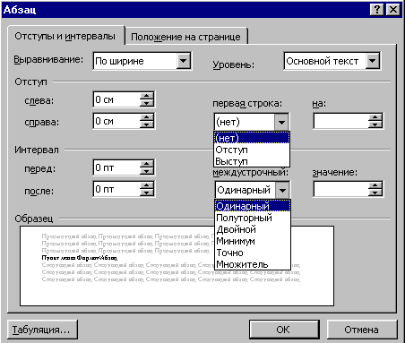Screen dimensions: 405x343
Task: Open the Выравнивание dropdown arrow
Action: pos(183,61)
